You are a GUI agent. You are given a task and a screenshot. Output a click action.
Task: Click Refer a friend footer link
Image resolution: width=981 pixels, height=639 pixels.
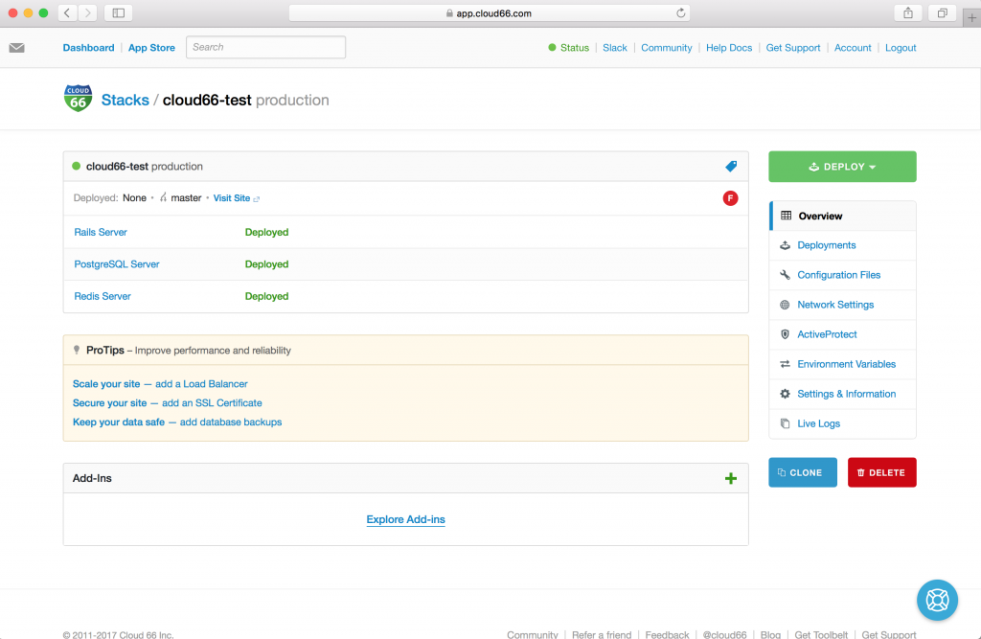[602, 634]
